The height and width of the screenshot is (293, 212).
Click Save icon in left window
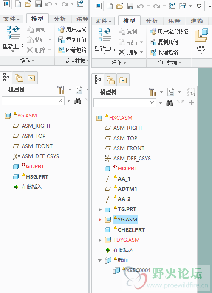click(38, 4)
